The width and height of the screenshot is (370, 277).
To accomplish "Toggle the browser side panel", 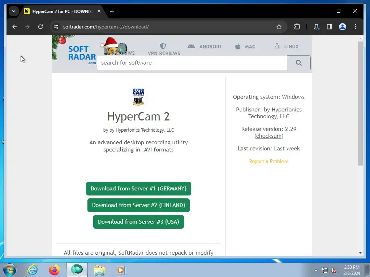I will click(x=330, y=27).
